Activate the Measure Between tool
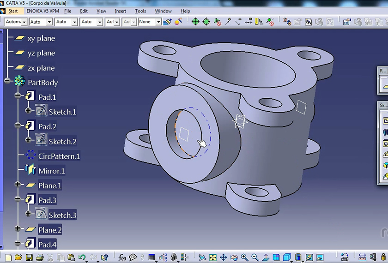The image size is (388, 263). click(362, 257)
